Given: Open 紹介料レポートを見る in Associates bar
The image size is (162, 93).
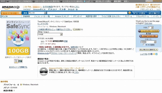Looking at the screenshot, I should [102, 1].
